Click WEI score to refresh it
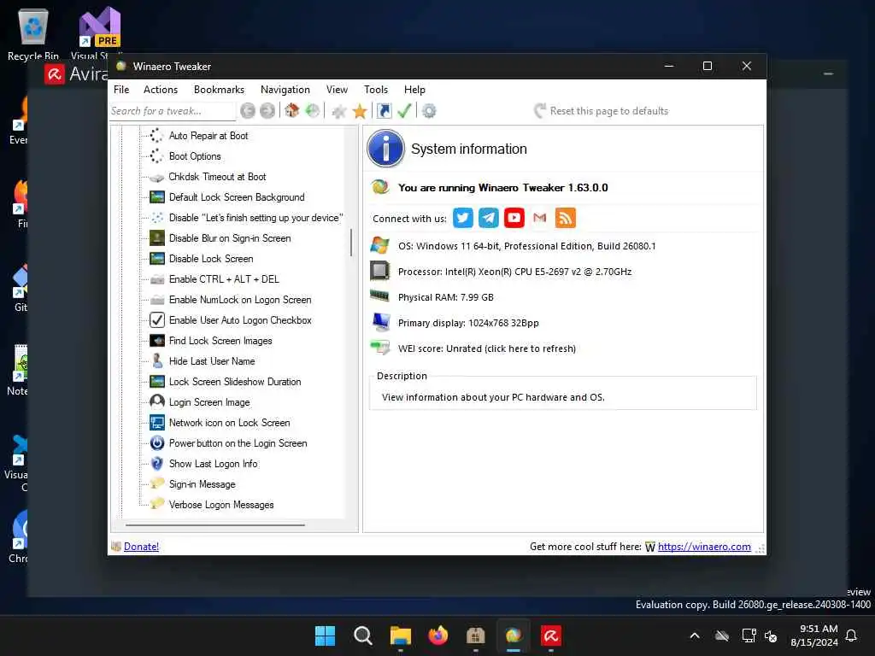 [x=486, y=348]
